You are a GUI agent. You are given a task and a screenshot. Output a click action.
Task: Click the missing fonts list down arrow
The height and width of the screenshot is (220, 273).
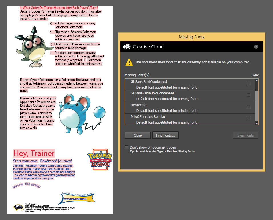tap(257, 123)
